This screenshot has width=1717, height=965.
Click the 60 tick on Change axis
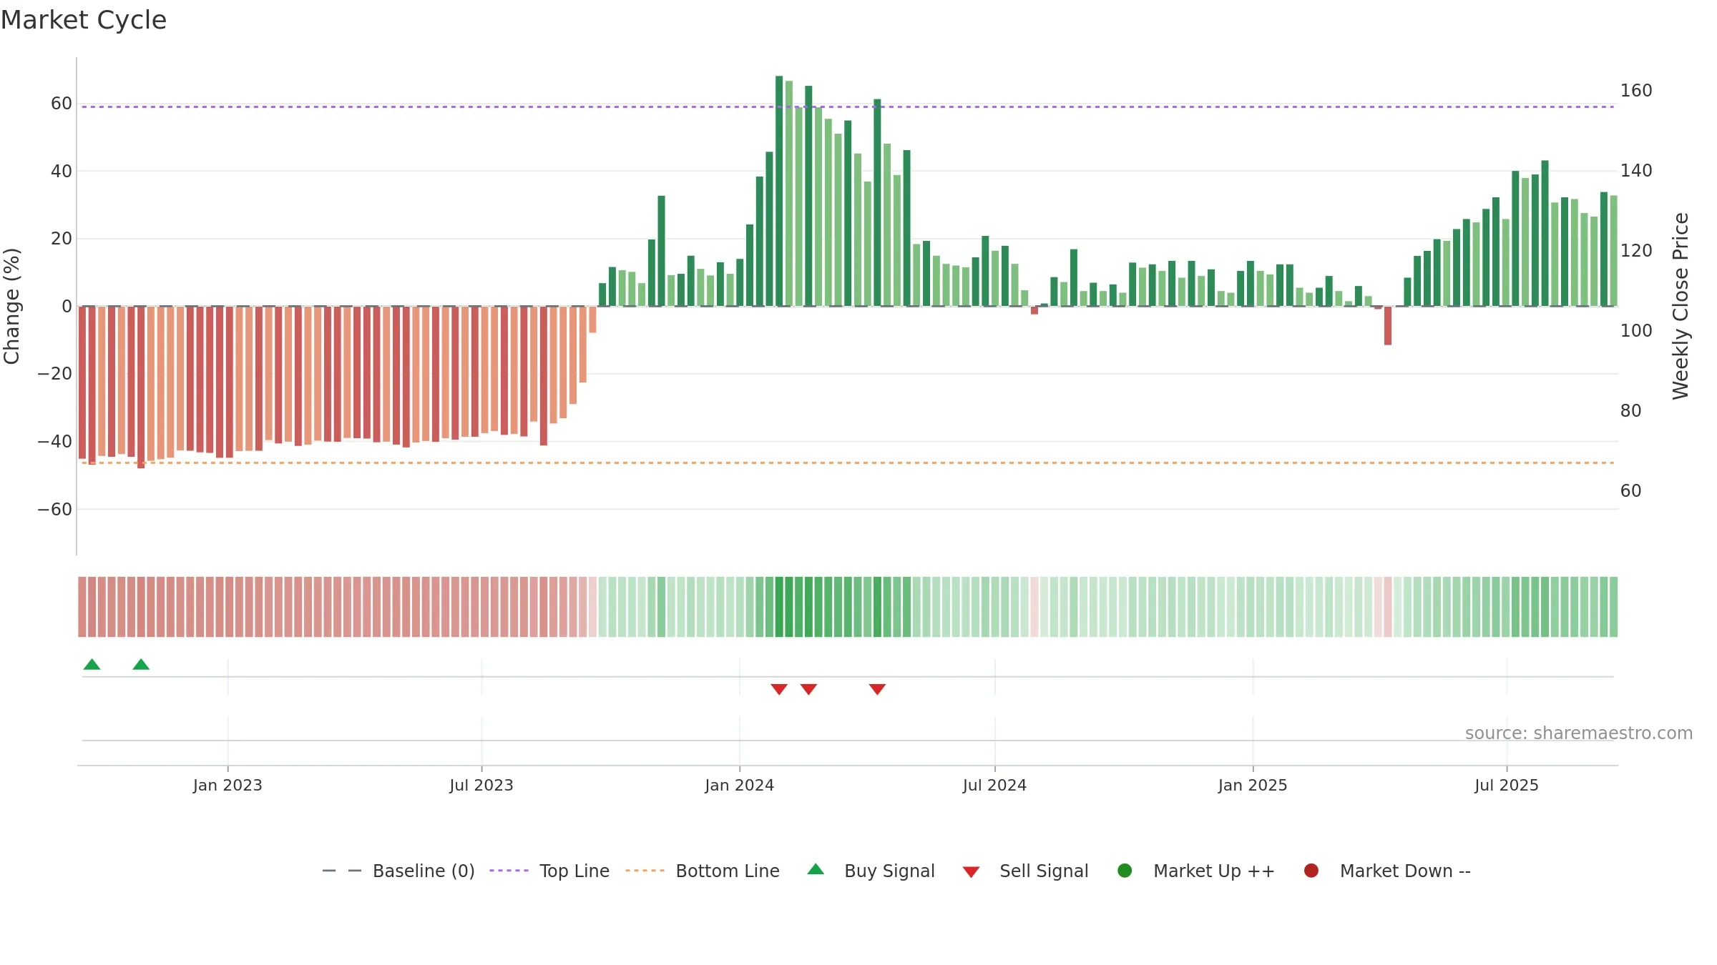[62, 104]
